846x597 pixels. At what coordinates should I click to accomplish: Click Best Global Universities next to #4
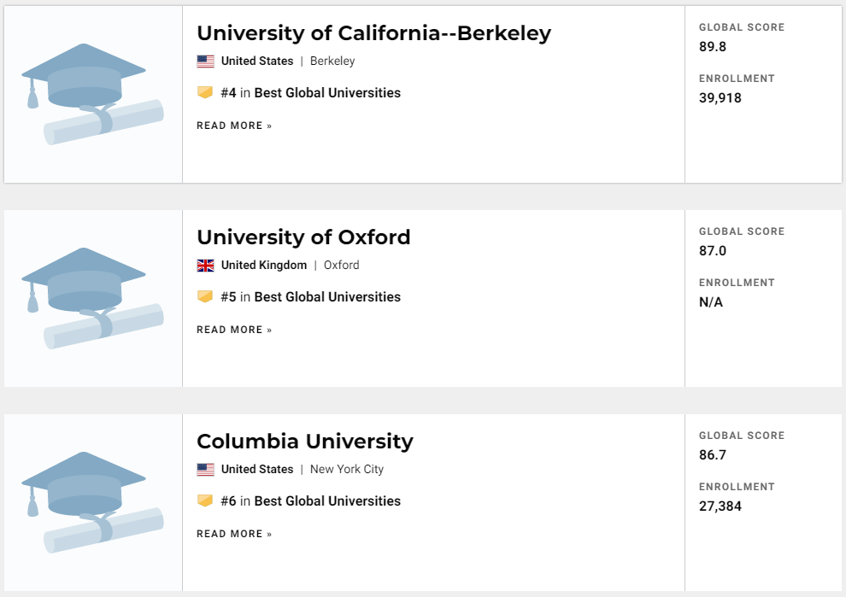[x=327, y=93]
